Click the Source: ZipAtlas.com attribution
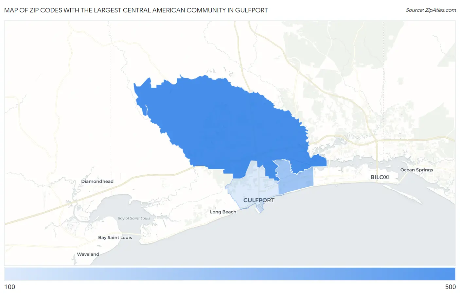460x294 pixels. (x=431, y=10)
